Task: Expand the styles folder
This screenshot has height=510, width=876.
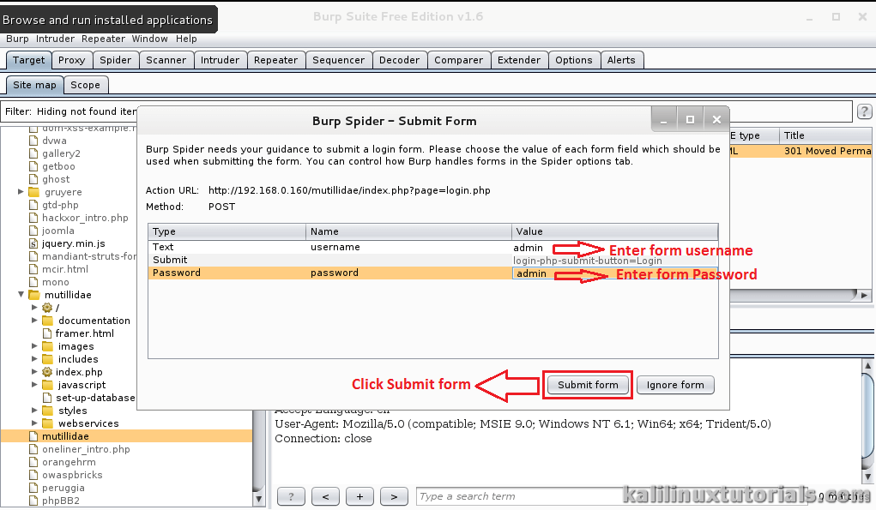Action: (34, 411)
